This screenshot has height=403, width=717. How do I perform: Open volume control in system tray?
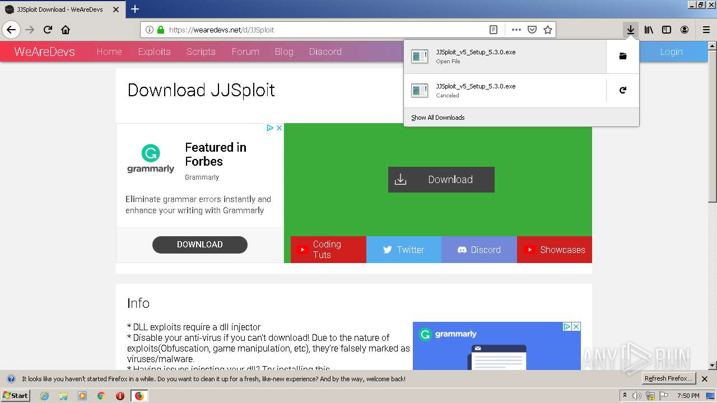tap(637, 396)
